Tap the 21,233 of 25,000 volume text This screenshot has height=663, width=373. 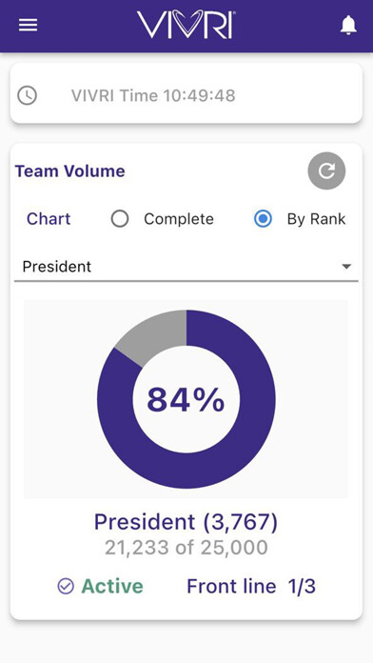[x=186, y=548]
